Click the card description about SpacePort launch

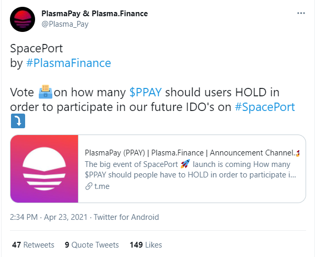point(190,170)
